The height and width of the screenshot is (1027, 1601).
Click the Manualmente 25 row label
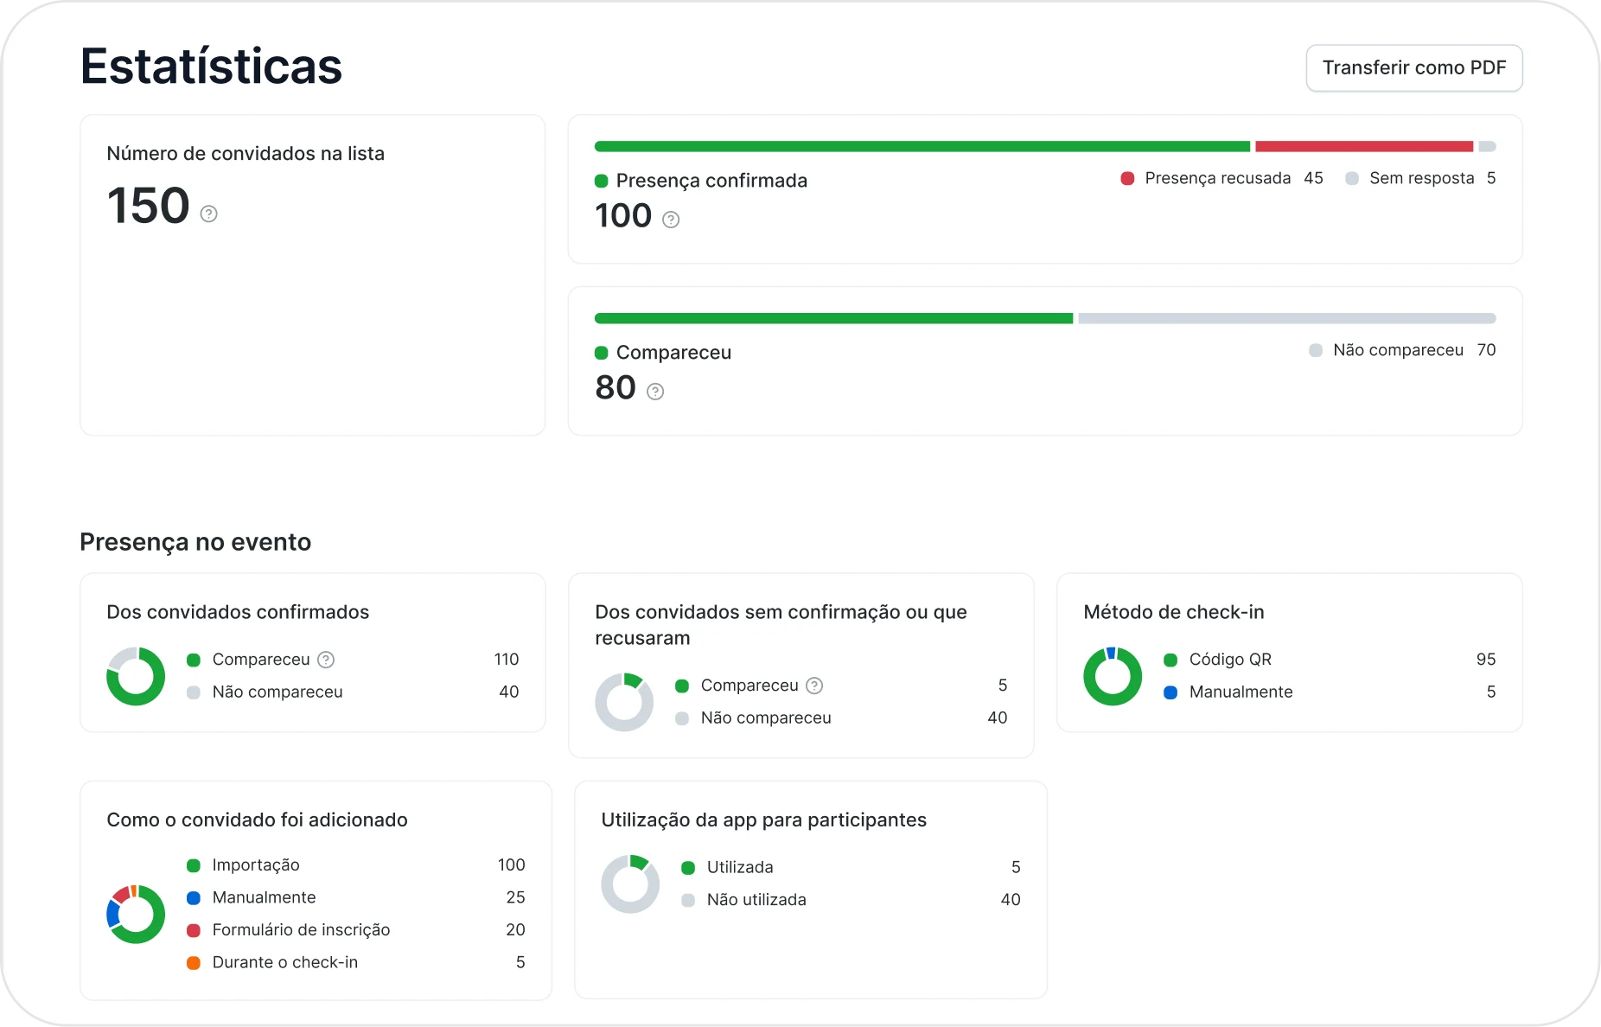tap(264, 897)
